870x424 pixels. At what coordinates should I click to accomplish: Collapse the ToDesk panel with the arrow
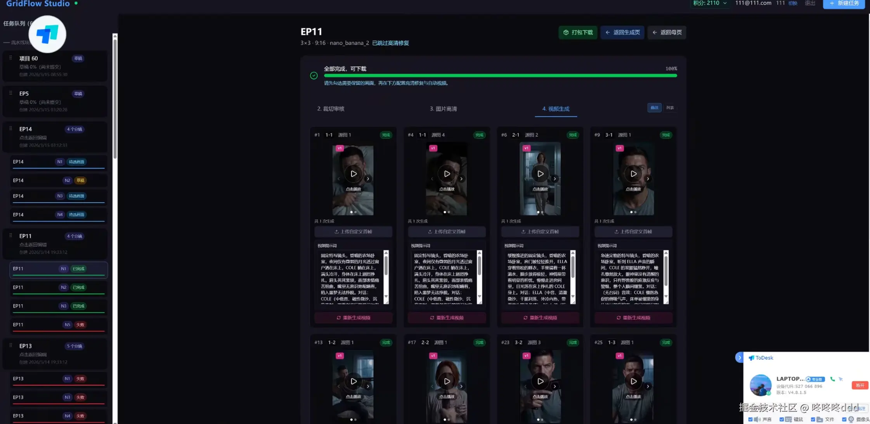click(739, 357)
